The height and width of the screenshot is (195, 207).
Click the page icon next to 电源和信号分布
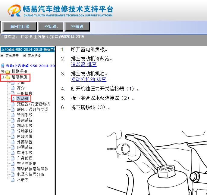tap(13, 174)
